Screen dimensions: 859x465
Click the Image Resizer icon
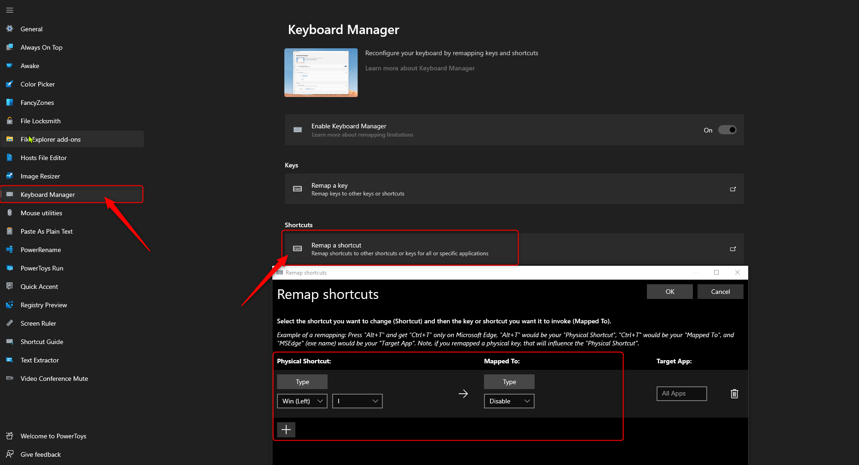tap(10, 176)
